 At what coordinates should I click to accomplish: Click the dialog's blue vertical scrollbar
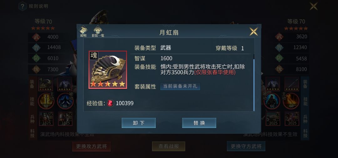(254, 84)
